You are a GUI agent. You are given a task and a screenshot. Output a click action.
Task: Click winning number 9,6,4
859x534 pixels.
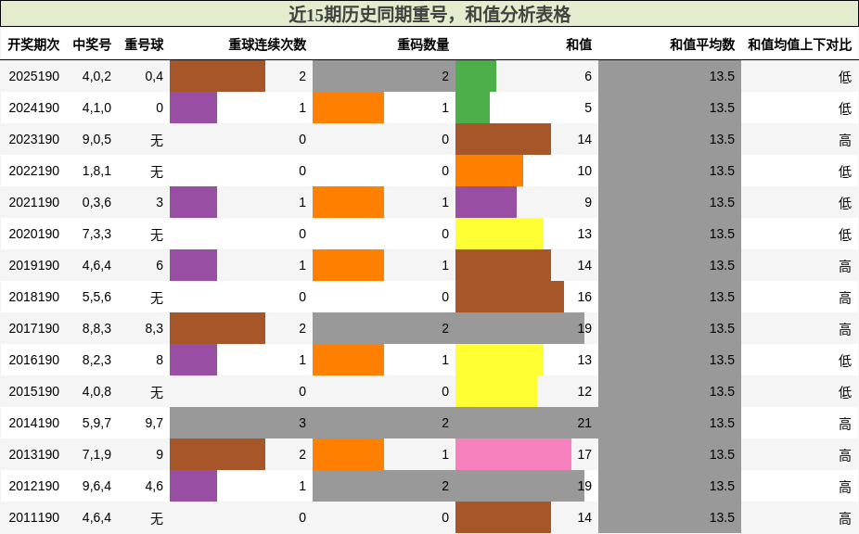[97, 486]
